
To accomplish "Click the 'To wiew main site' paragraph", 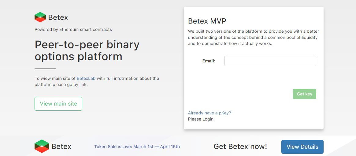I will click(97, 82).
